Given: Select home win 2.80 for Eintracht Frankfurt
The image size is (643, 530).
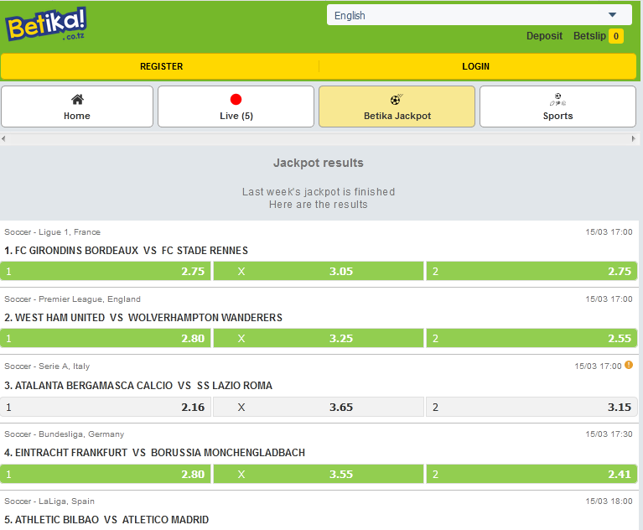Looking at the screenshot, I should coord(106,474).
